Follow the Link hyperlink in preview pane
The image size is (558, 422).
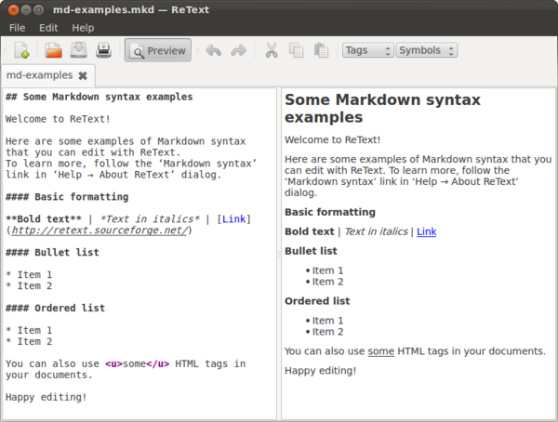coord(426,231)
